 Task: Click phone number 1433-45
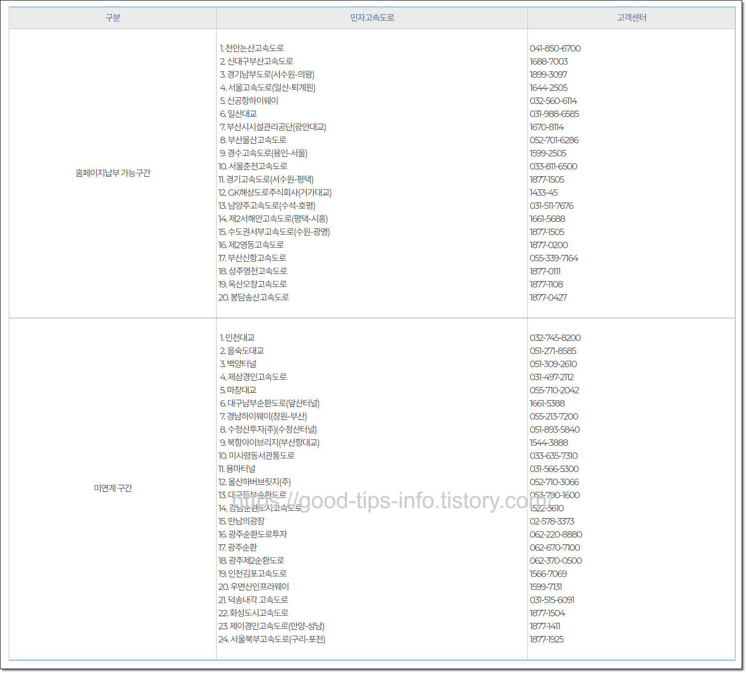point(543,193)
